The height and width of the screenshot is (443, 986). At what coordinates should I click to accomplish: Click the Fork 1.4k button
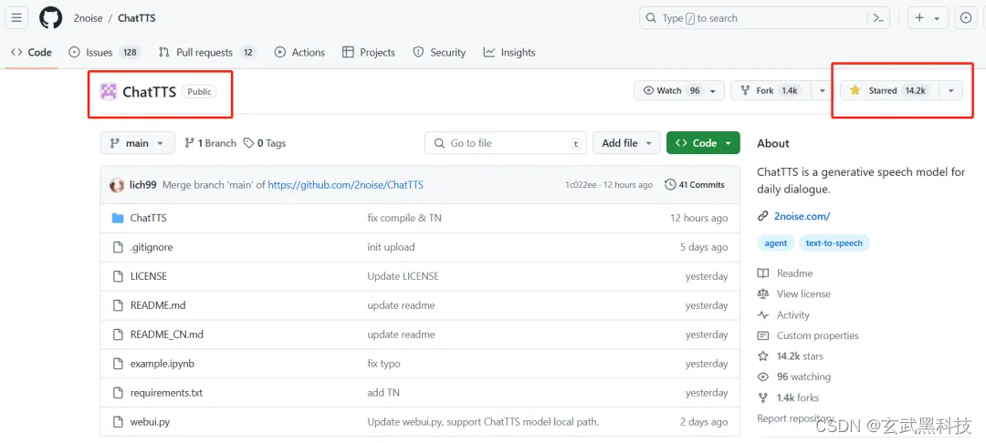point(771,90)
